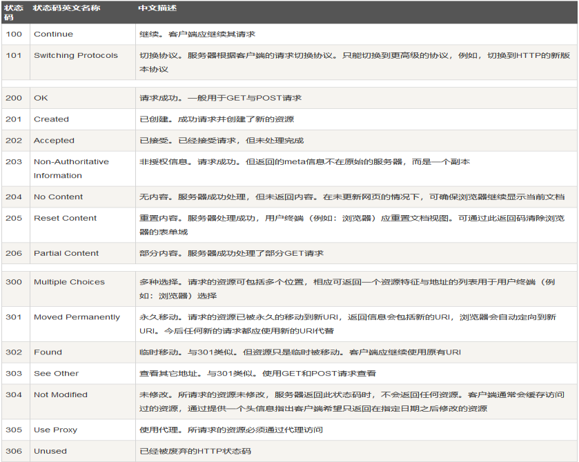Image resolution: width=579 pixels, height=462 pixels.
Task: Select status code 300 cell
Action: [x=15, y=289]
